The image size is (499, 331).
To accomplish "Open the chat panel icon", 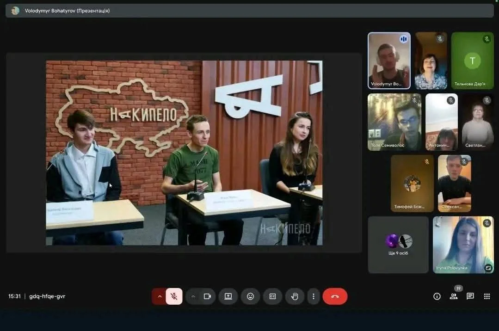I will click(470, 296).
